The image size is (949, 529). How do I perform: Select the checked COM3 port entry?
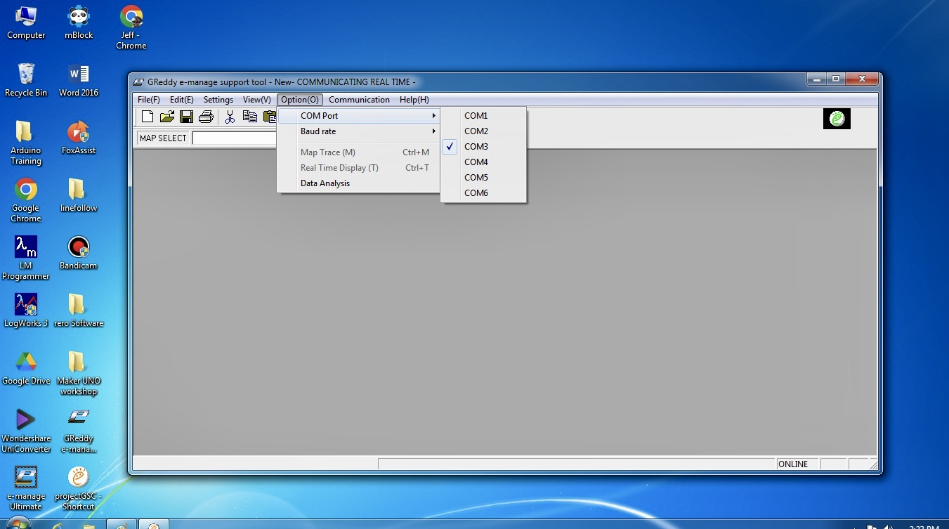[x=483, y=147]
